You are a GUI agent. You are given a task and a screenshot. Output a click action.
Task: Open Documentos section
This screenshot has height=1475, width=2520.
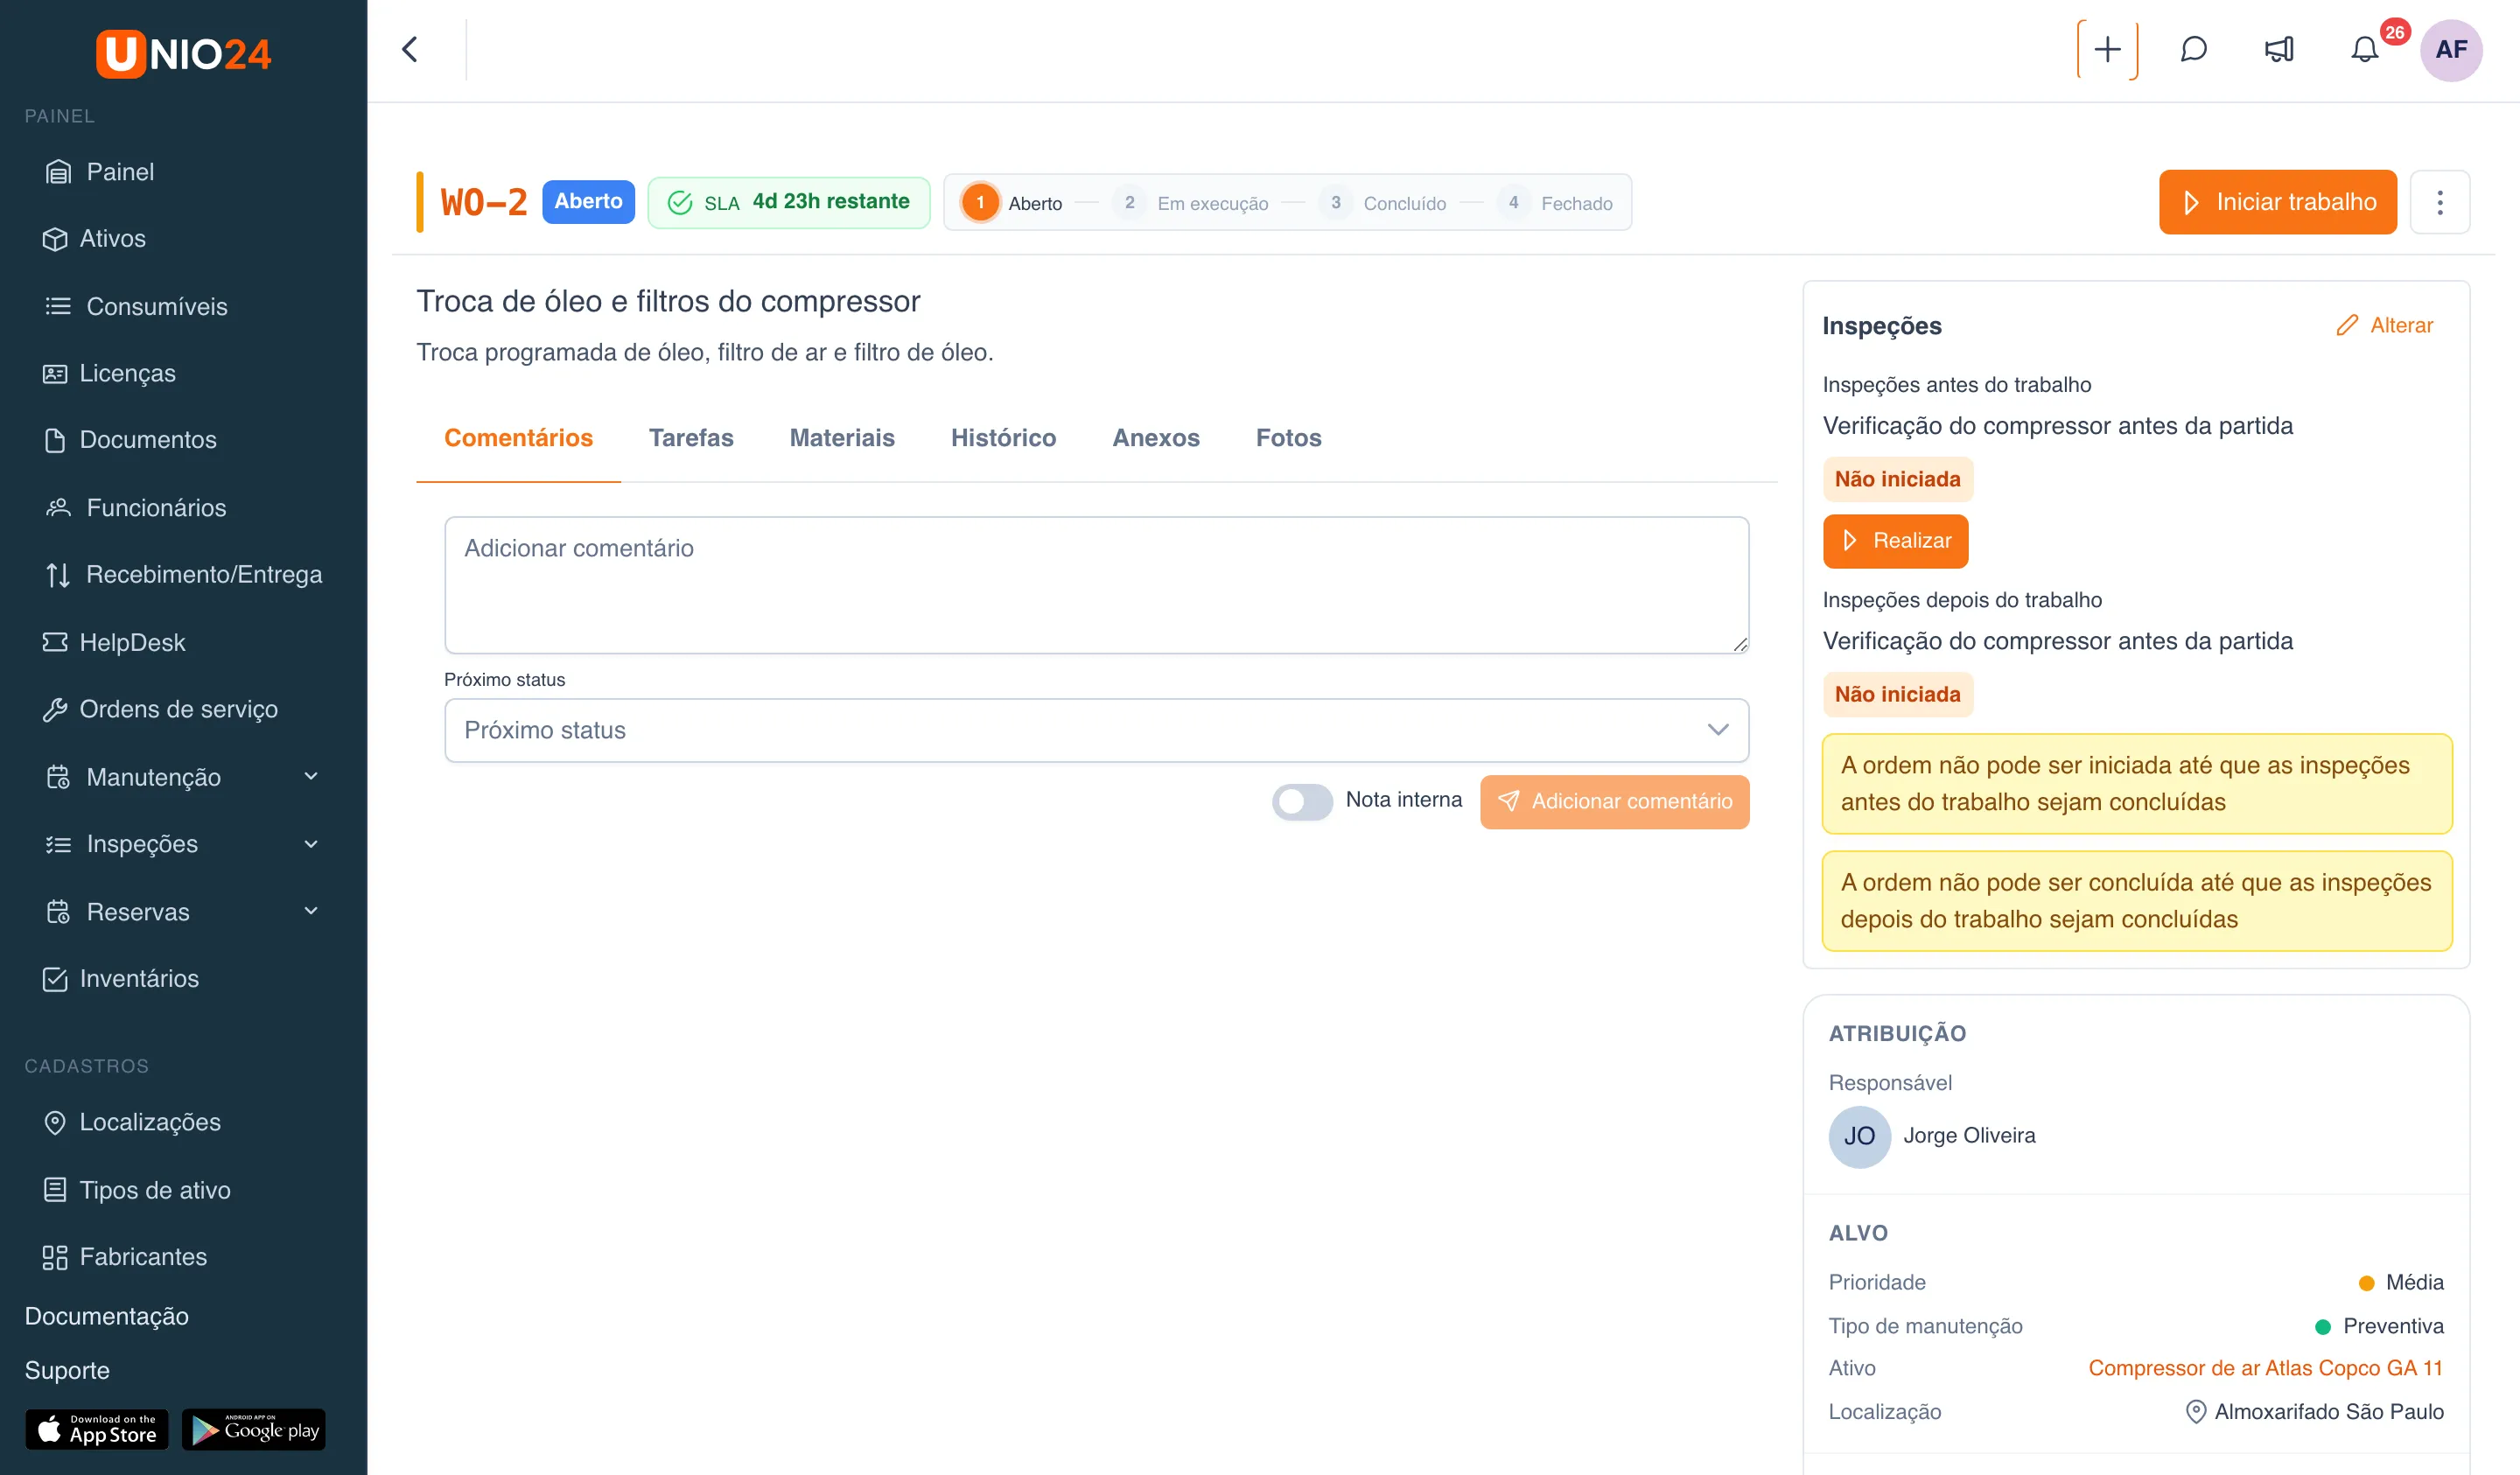click(130, 440)
